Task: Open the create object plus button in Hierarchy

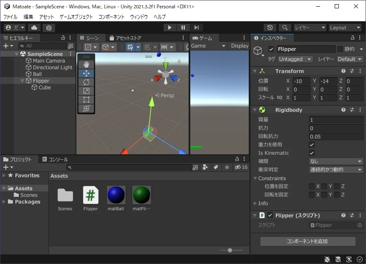Action: click(8, 46)
